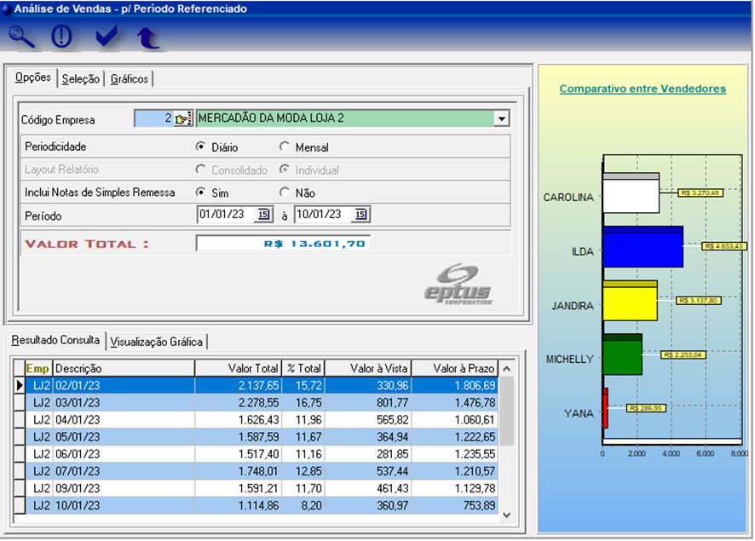Viewport: 755px width, 541px height.
Task: Click the return arrow exit icon
Action: point(148,37)
